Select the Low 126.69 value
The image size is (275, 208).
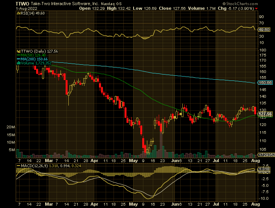145,8
